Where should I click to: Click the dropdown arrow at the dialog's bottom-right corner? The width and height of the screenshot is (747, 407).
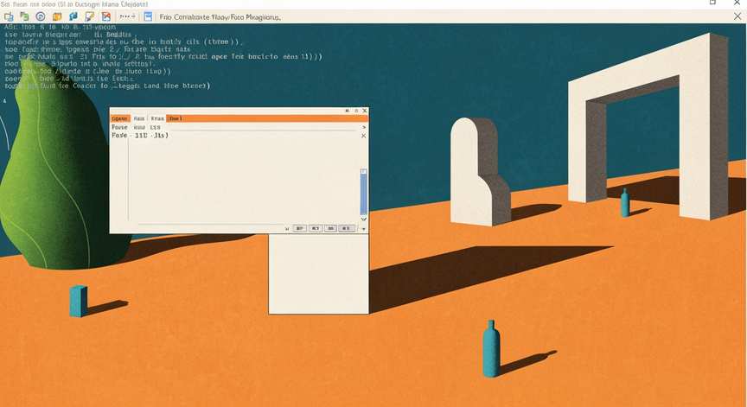pos(363,229)
